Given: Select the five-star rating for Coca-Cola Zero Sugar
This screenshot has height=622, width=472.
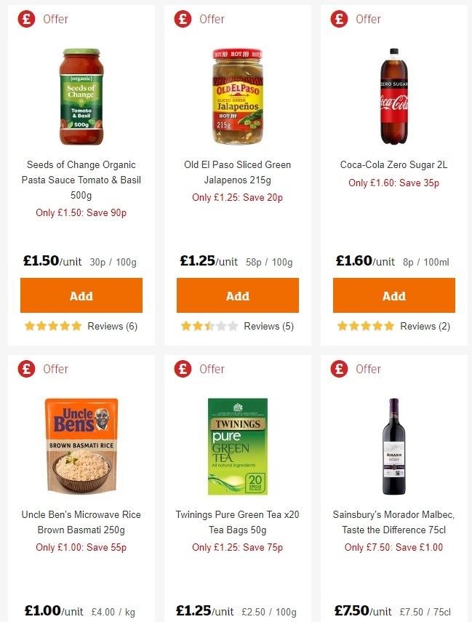Looking at the screenshot, I should tap(365, 326).
